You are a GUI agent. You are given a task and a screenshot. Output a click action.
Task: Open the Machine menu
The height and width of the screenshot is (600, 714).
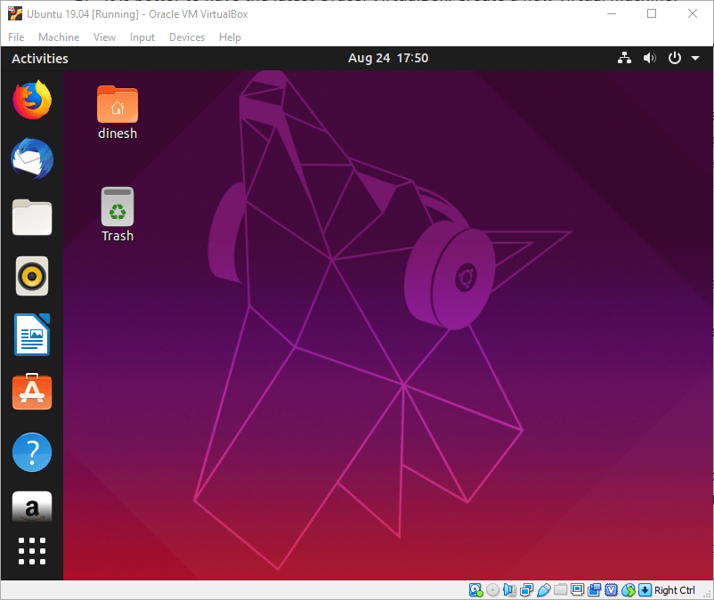point(59,36)
